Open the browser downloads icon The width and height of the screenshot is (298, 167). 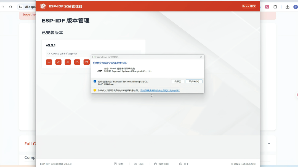tap(287, 7)
